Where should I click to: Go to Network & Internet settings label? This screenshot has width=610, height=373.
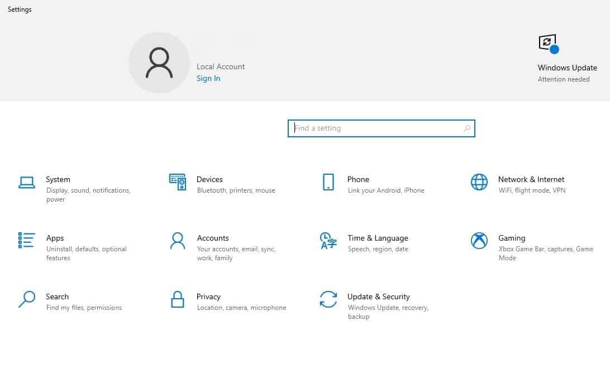point(531,179)
